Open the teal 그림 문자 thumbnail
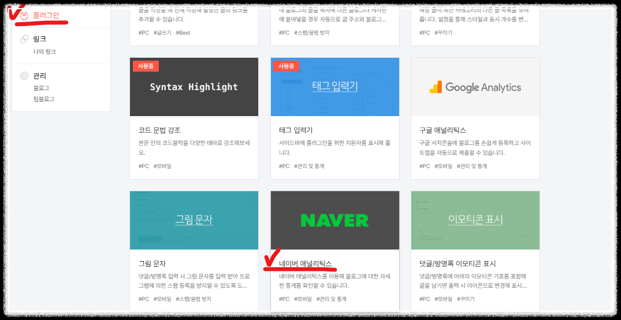The image size is (621, 320). [194, 220]
